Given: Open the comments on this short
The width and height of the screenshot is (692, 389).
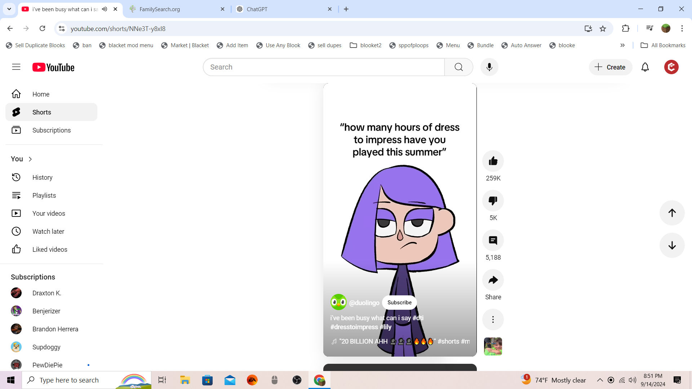Looking at the screenshot, I should [493, 240].
